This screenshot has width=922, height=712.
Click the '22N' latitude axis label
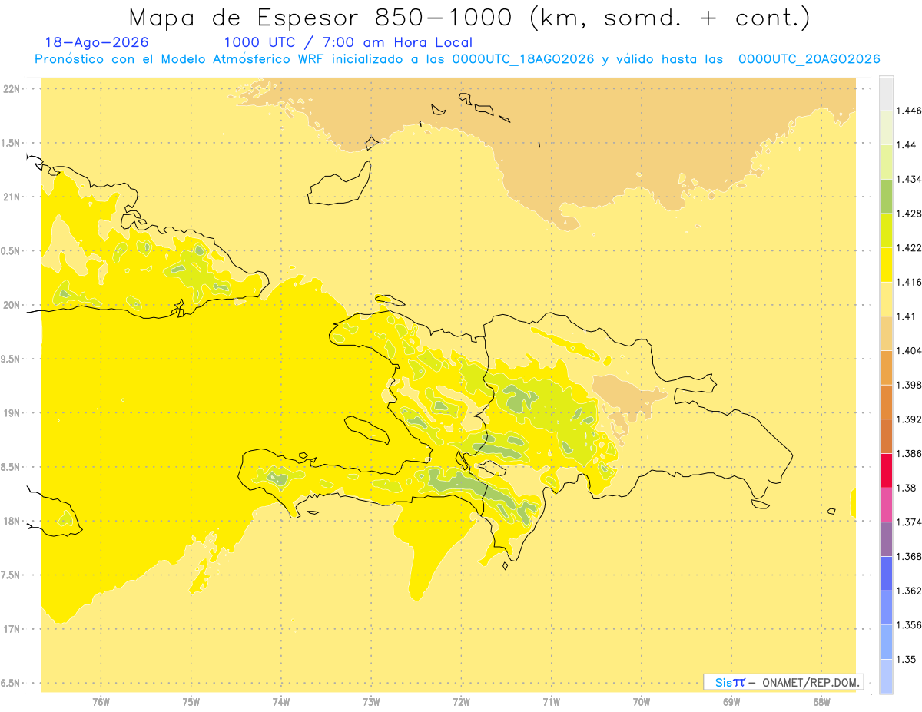12,88
